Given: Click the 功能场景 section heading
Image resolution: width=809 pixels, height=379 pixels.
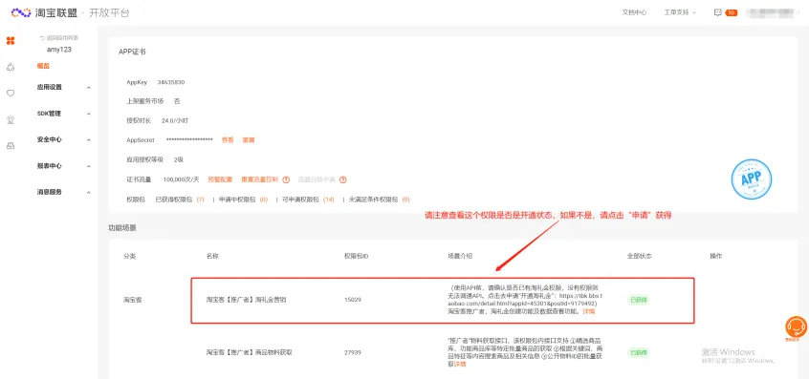Looking at the screenshot, I should coord(122,227).
